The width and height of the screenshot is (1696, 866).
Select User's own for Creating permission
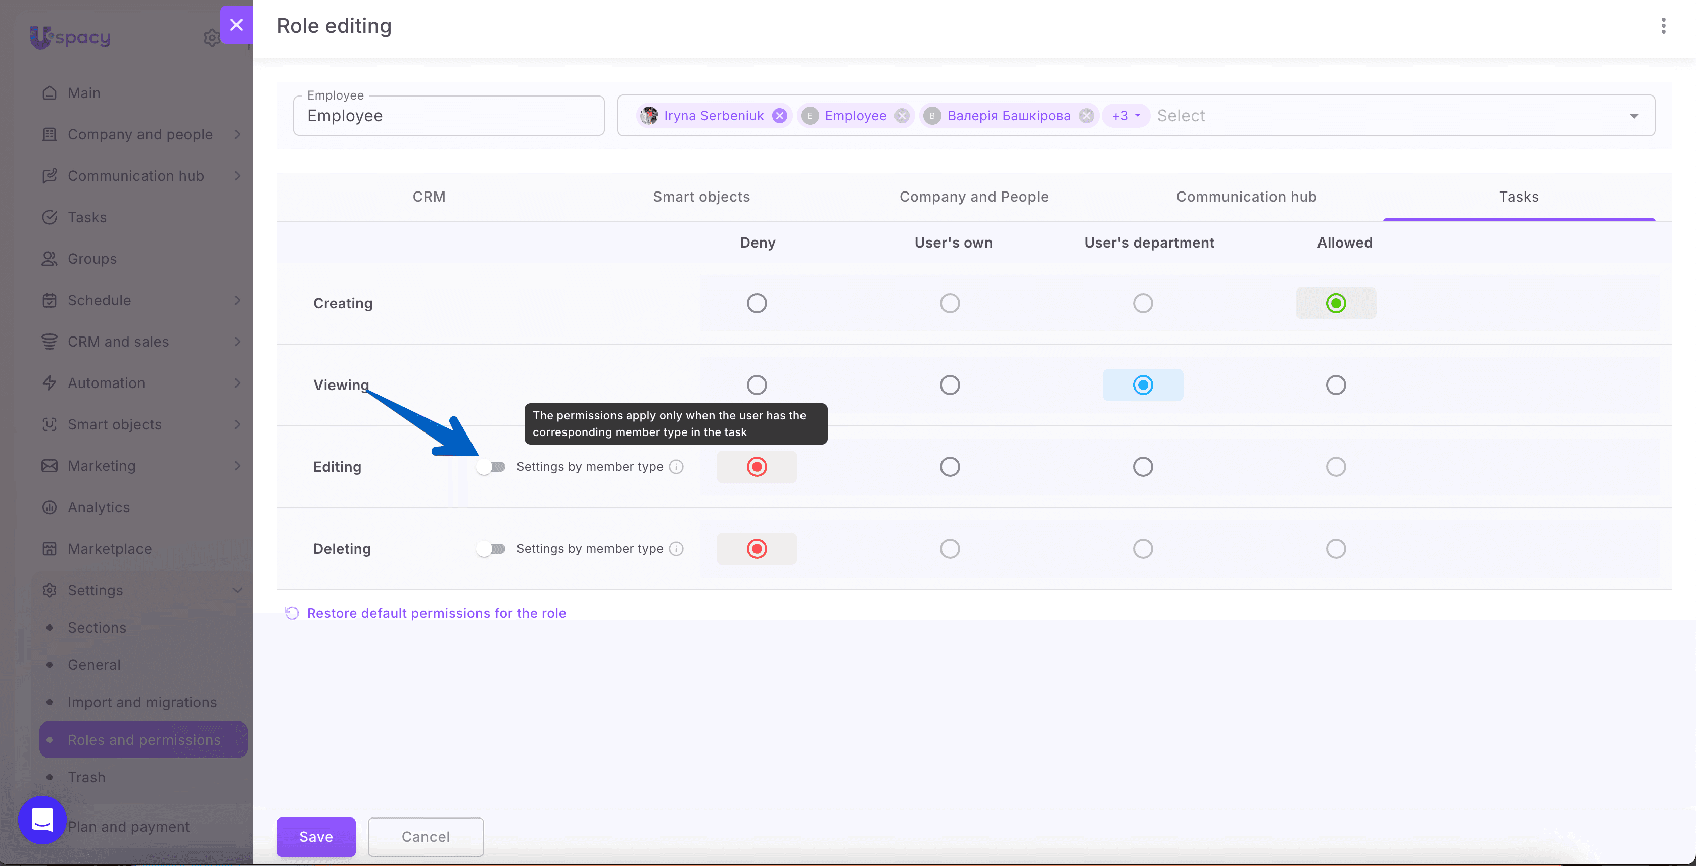950,303
